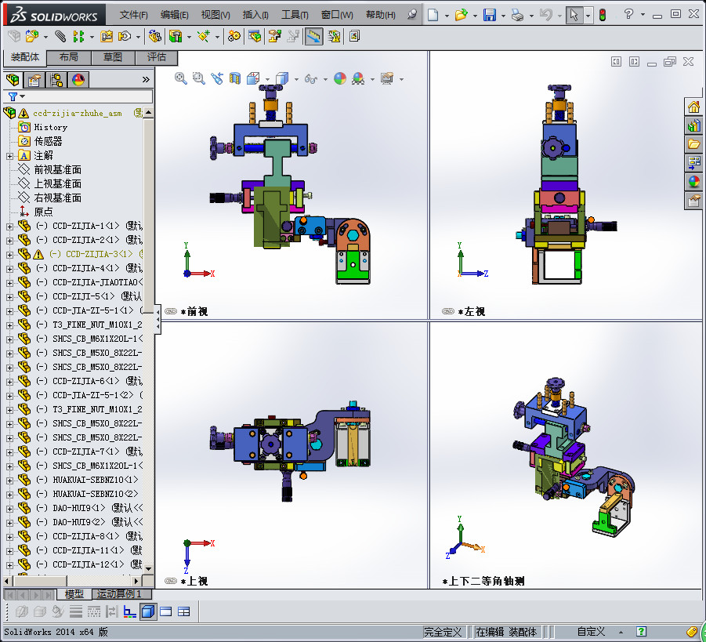Open the 工具(T) menu
This screenshot has width=706, height=642.
pos(295,15)
